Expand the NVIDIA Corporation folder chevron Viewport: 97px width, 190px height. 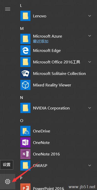[x=90, y=108]
